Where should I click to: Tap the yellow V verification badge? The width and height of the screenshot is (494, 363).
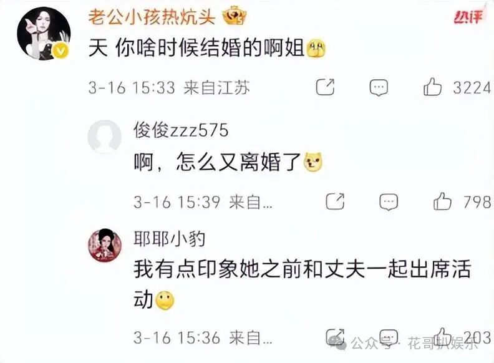(x=61, y=51)
